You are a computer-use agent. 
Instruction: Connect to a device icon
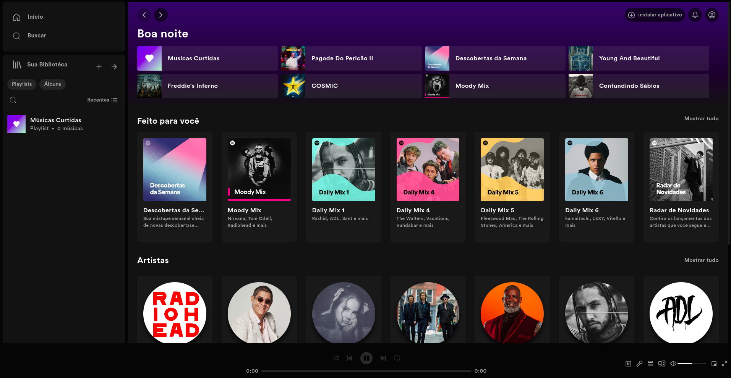click(662, 364)
